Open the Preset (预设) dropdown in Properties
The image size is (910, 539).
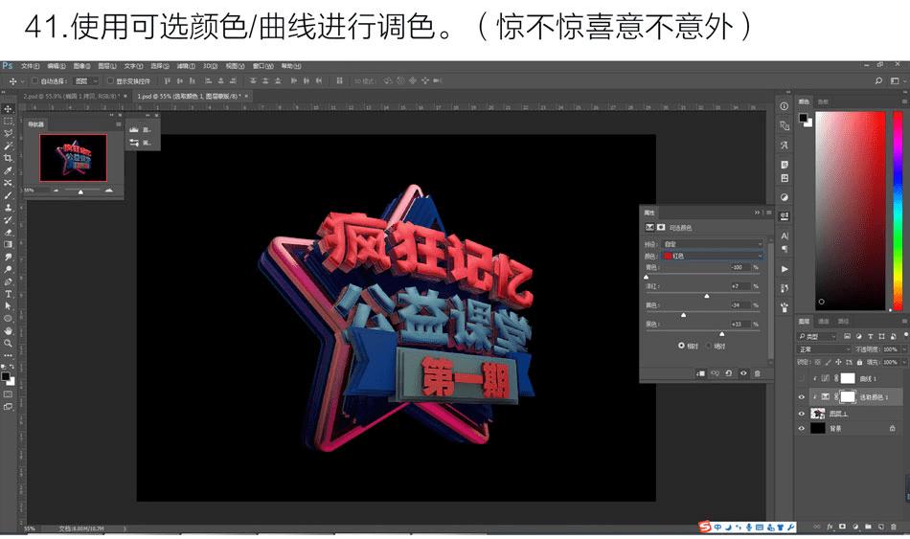pos(713,244)
